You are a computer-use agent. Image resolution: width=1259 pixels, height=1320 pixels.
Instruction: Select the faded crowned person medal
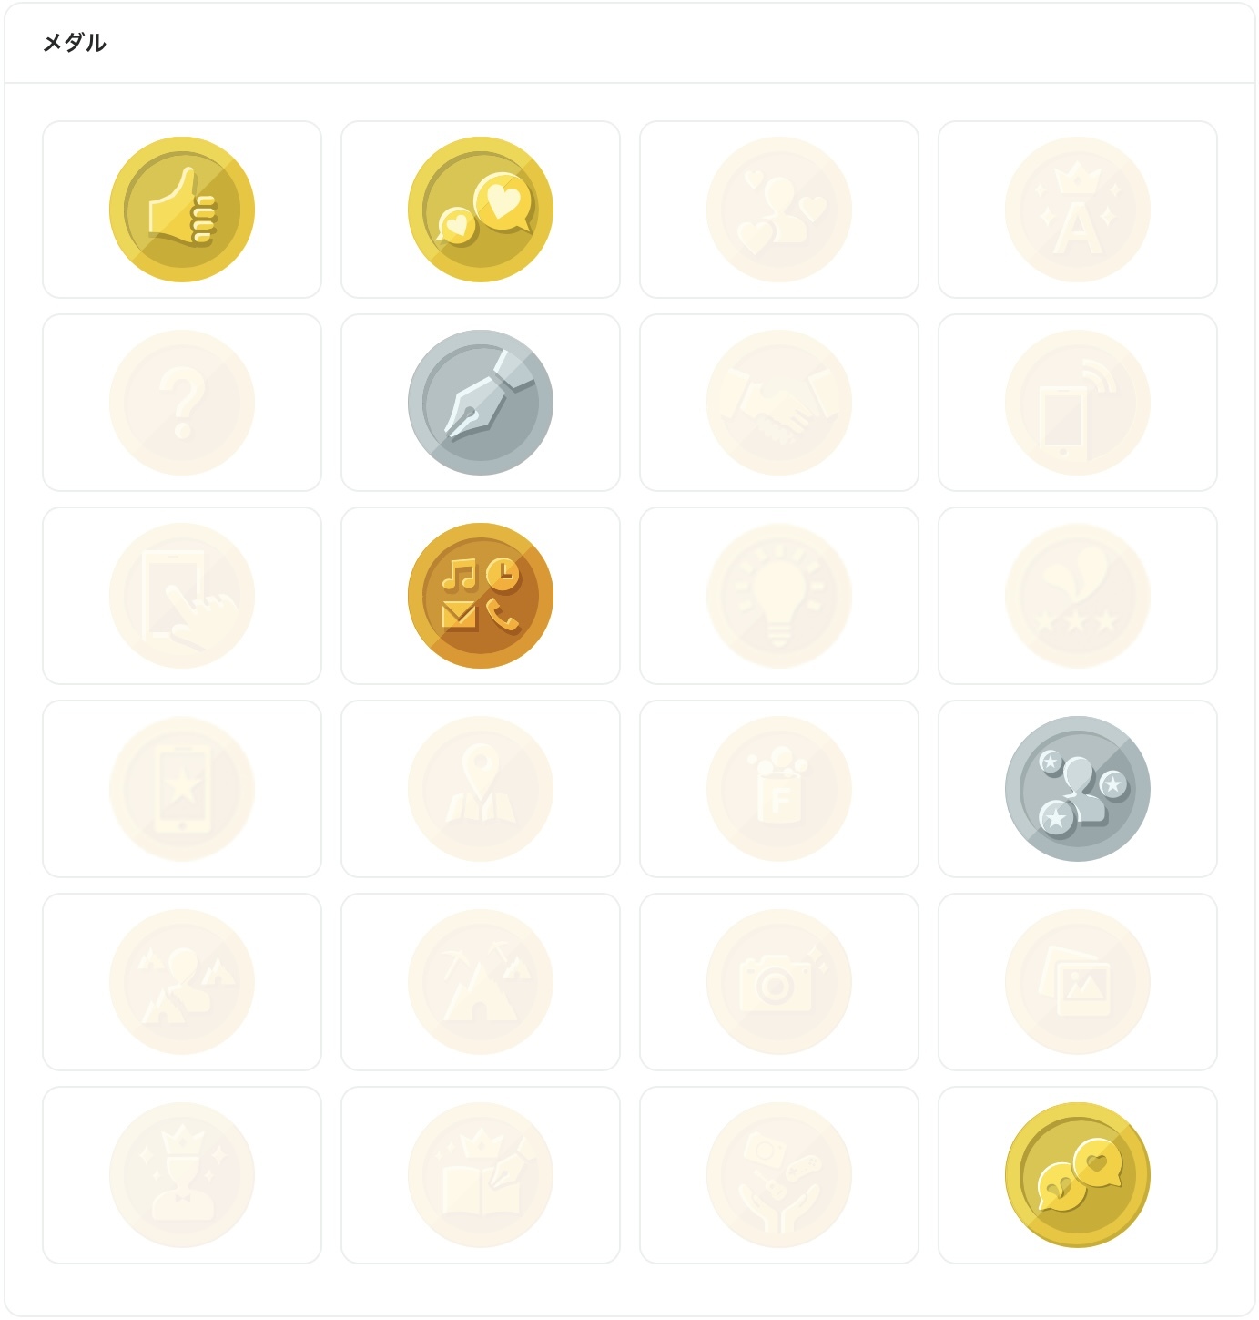click(182, 1175)
